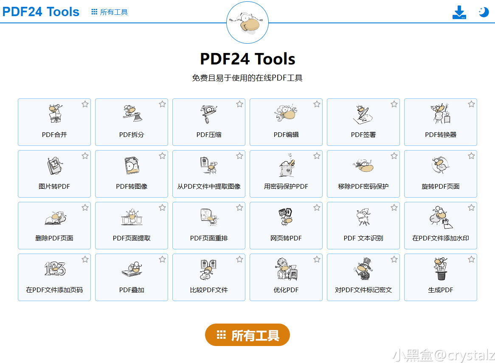
Task: Favorite the 网页转PDF tile star
Action: point(317,207)
